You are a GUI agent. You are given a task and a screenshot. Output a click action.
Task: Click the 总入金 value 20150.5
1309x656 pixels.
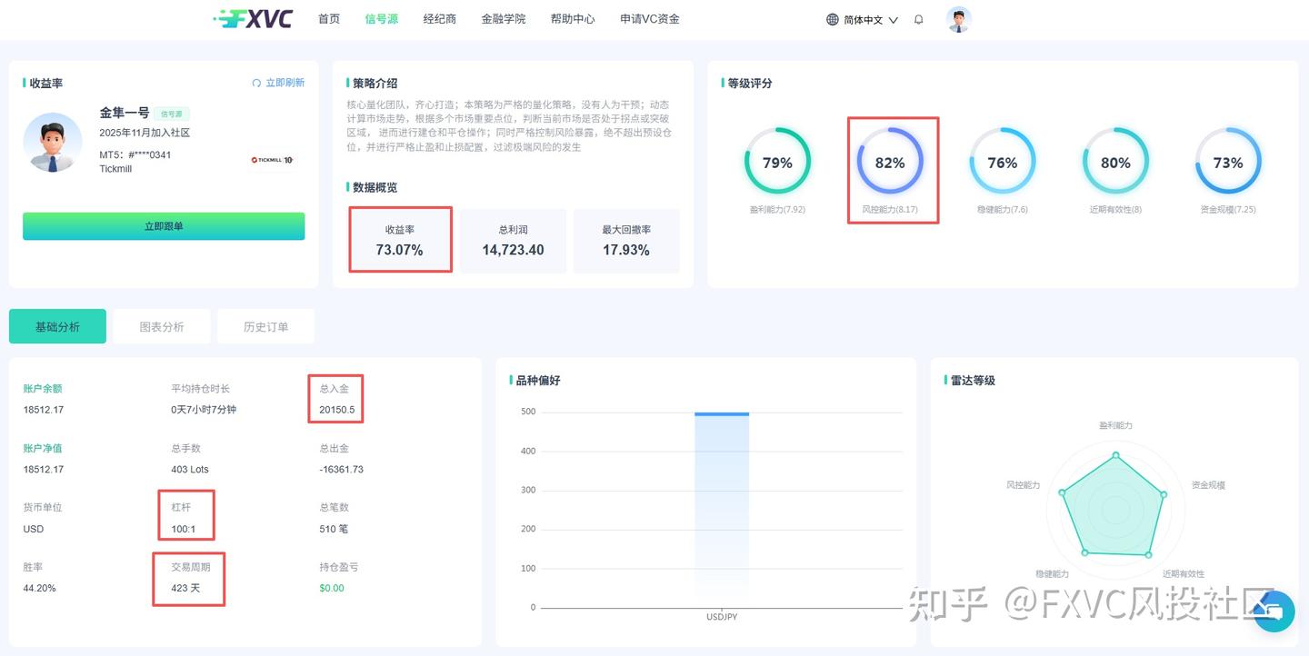click(337, 410)
